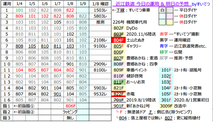Select the 802F DyDo cell
The width and height of the screenshot is (213, 122).
(x=119, y=28)
